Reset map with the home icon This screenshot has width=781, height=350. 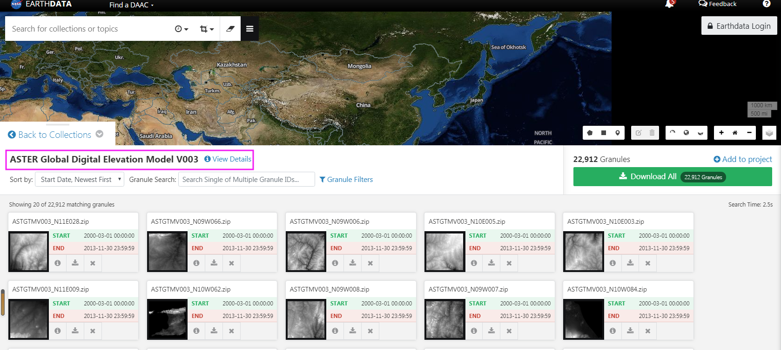735,133
